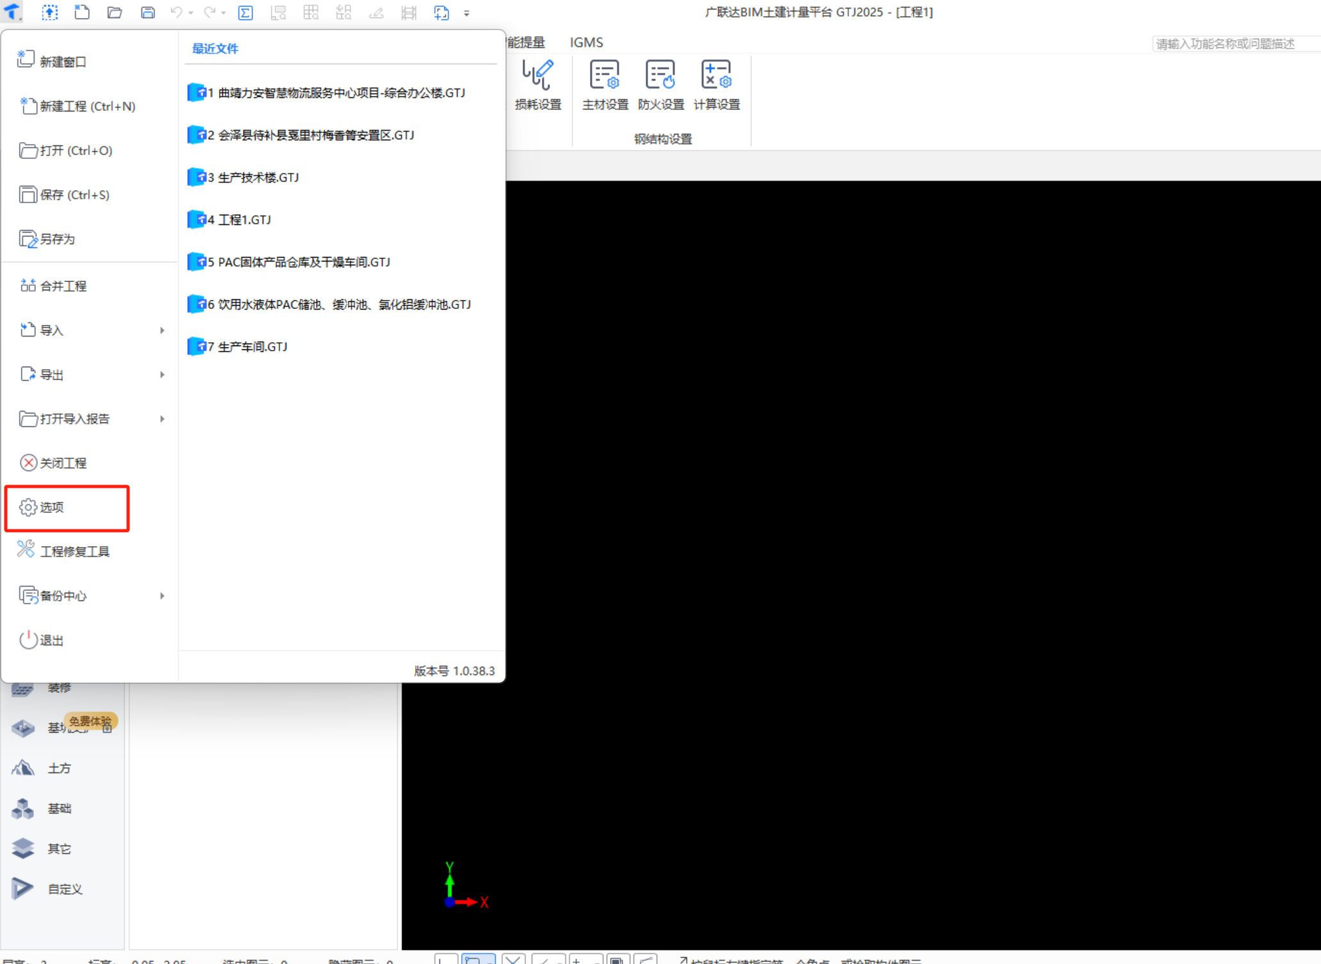This screenshot has width=1321, height=964.
Task: Expand the 打开导入报告 submenu arrow
Action: coord(162,419)
